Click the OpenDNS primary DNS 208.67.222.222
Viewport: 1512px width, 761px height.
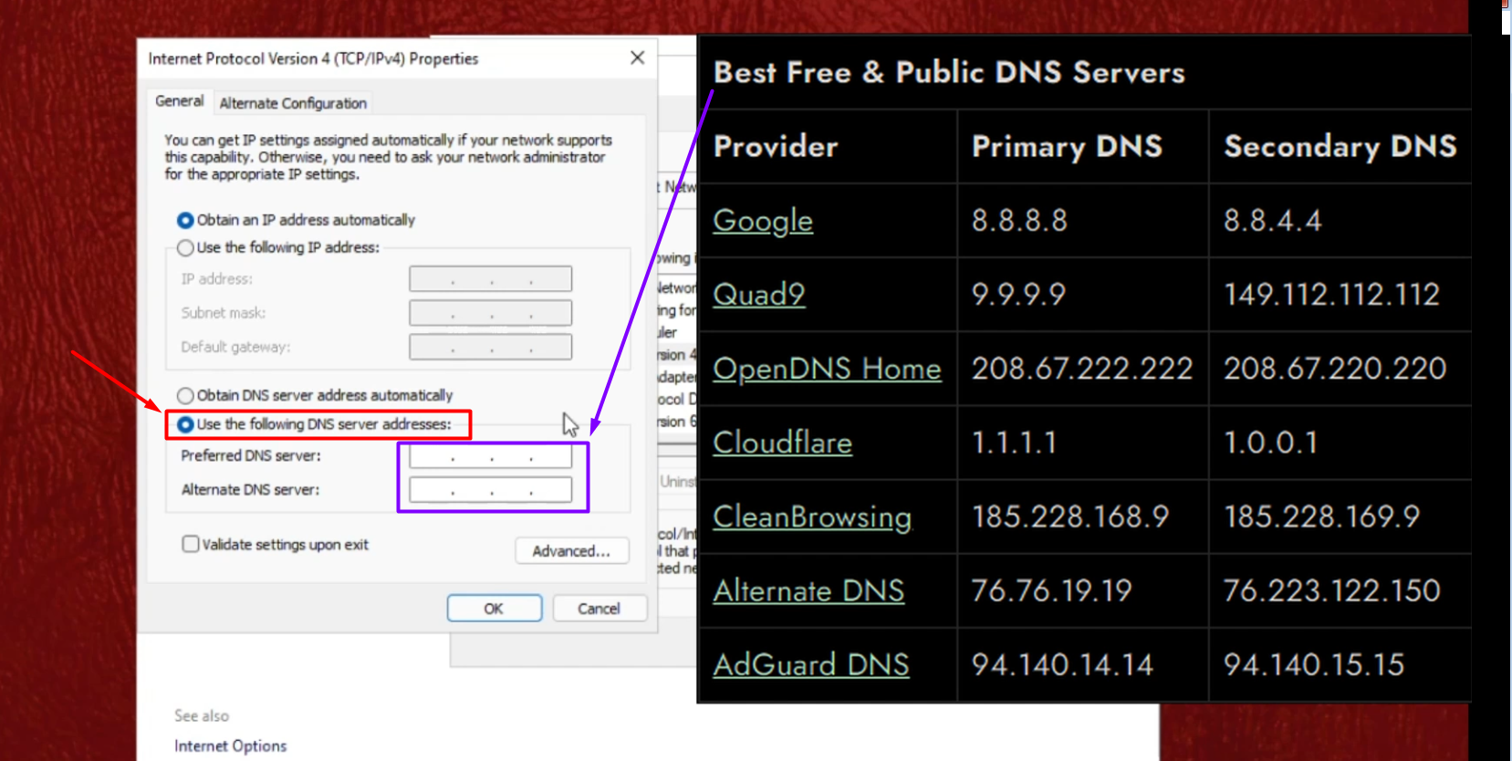(x=1082, y=369)
